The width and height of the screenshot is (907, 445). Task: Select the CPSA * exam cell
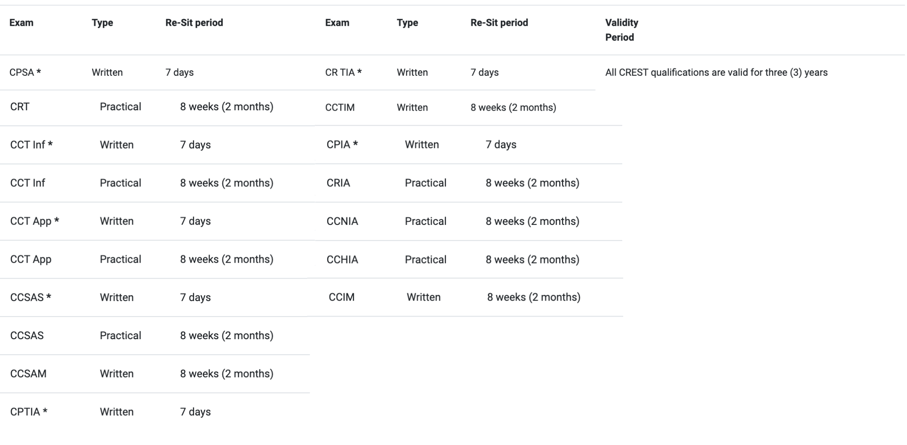25,73
